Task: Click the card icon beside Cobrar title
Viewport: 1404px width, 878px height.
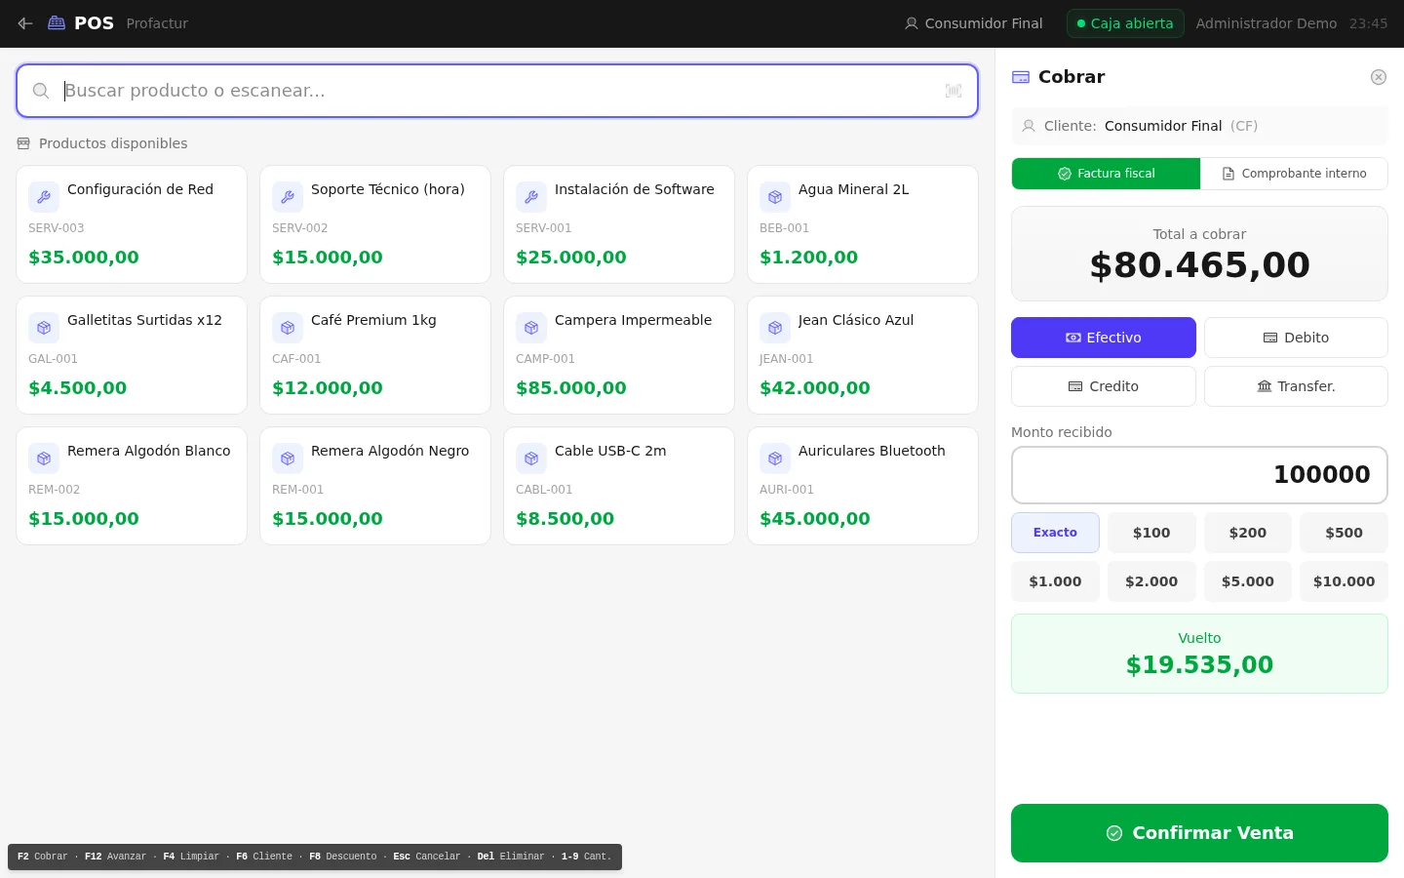Action: 1021,77
